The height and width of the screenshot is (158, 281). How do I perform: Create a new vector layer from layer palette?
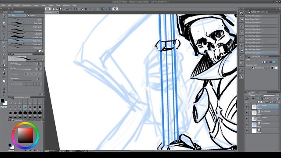click(262, 102)
